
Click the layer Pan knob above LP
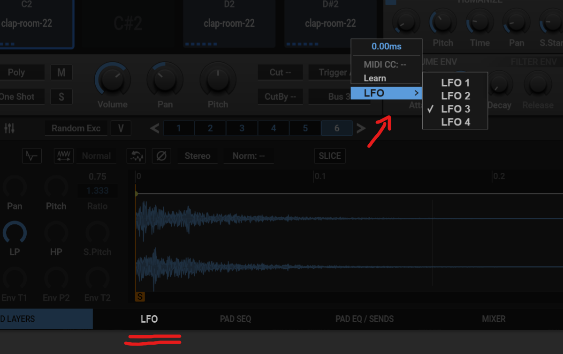(15, 187)
